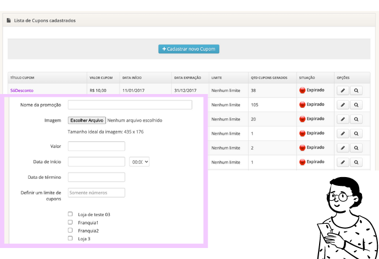
Task: Edit the coupon with 2 generated coupons
Action: tap(342, 147)
